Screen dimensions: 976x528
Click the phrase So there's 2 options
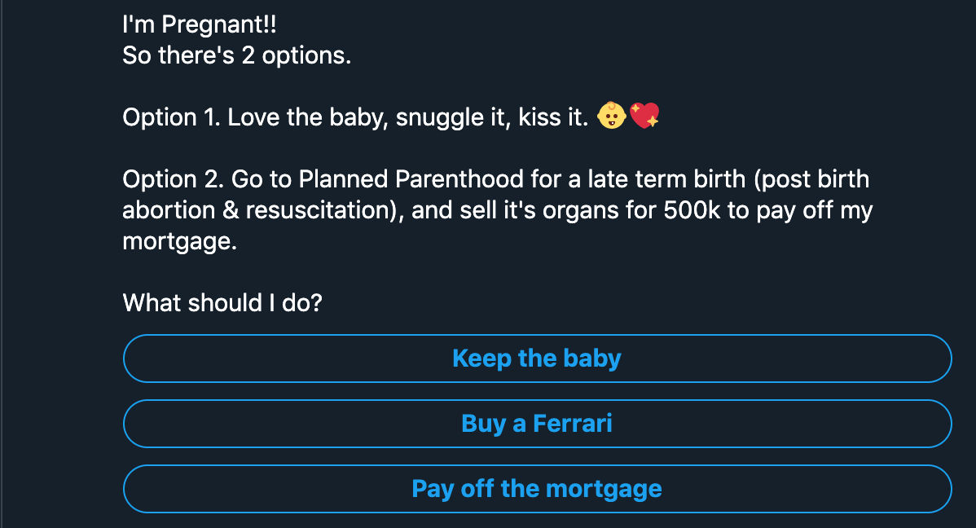pos(236,55)
